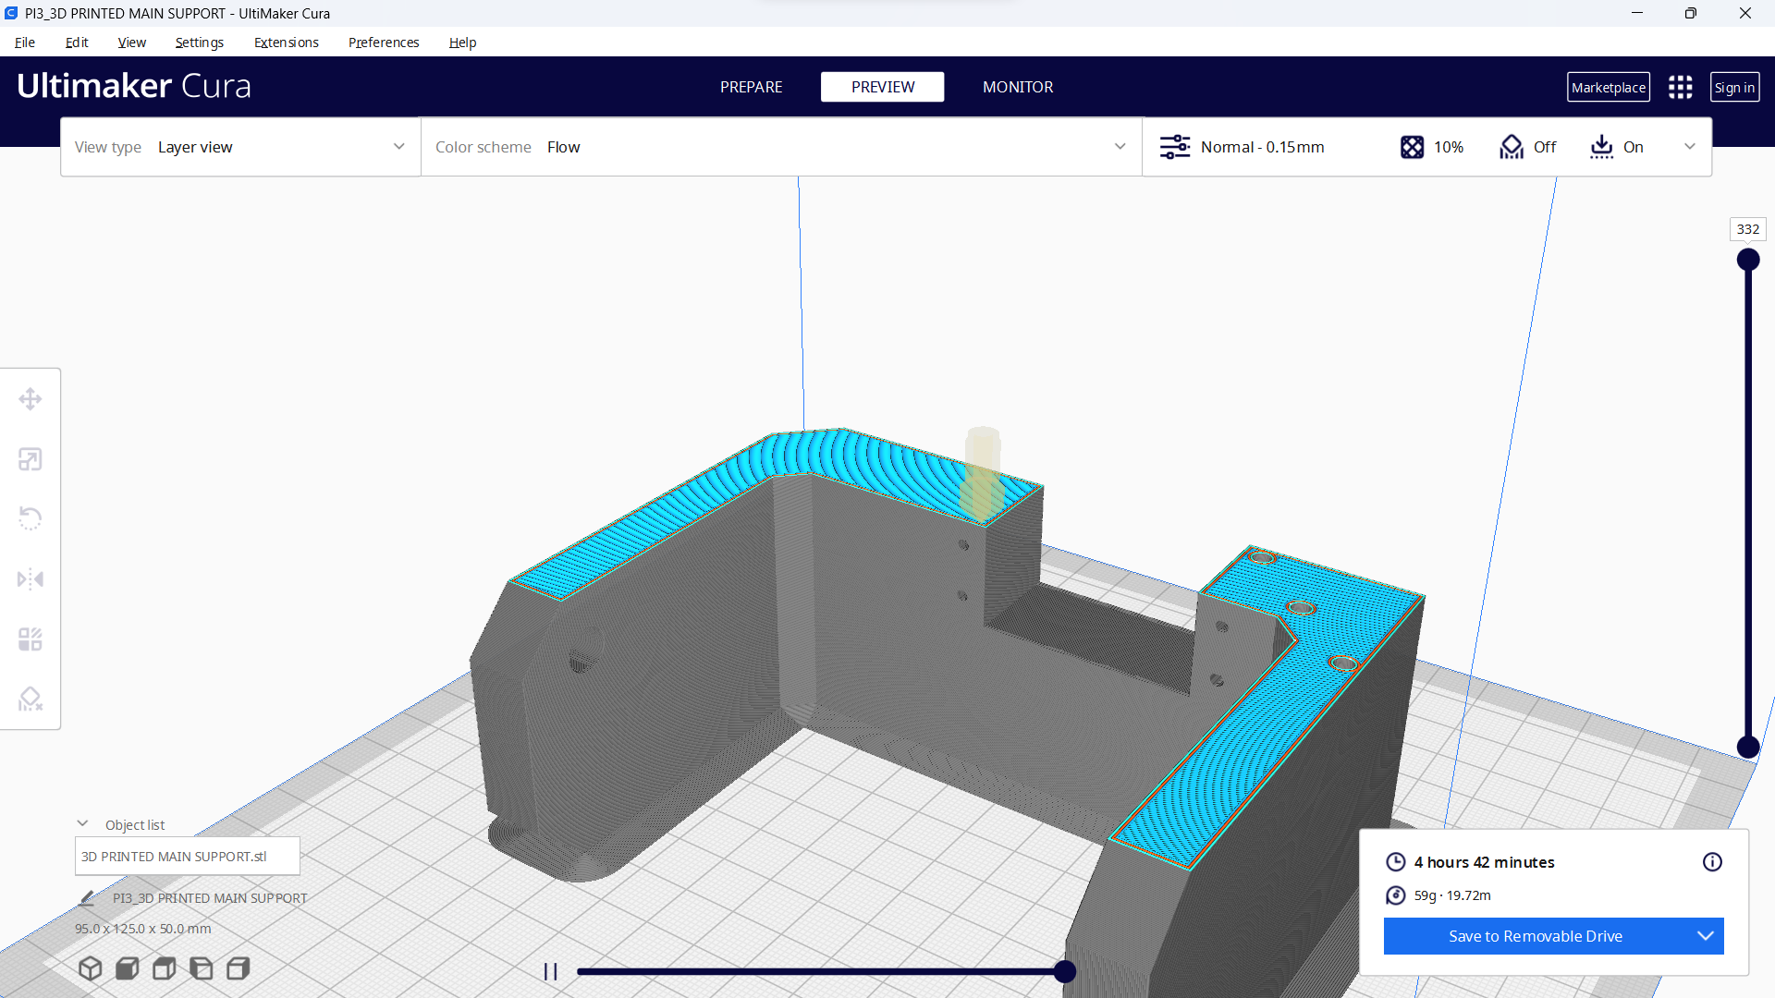
Task: Select the Scale tool
Action: click(x=30, y=458)
